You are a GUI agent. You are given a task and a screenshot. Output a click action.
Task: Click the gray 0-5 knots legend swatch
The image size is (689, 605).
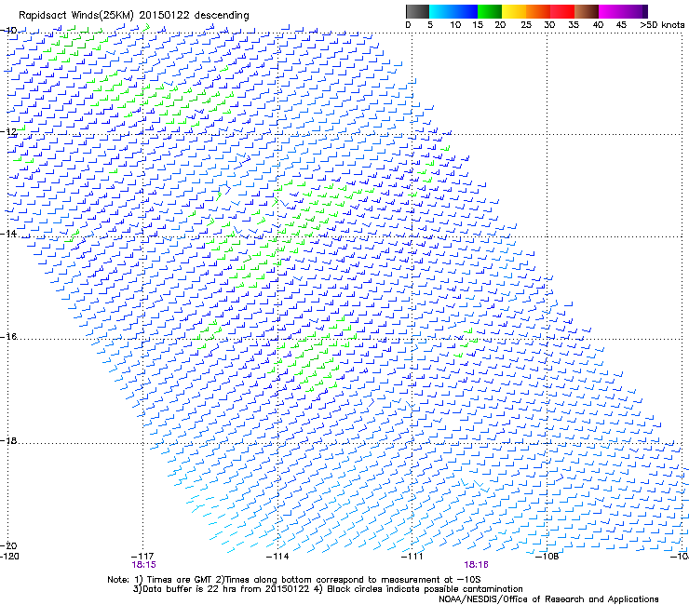coord(417,11)
